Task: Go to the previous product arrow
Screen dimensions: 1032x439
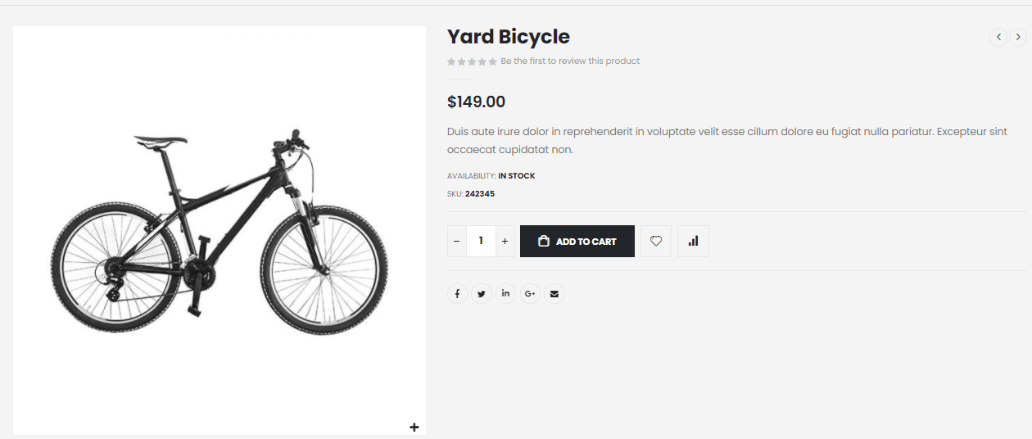Action: [998, 37]
